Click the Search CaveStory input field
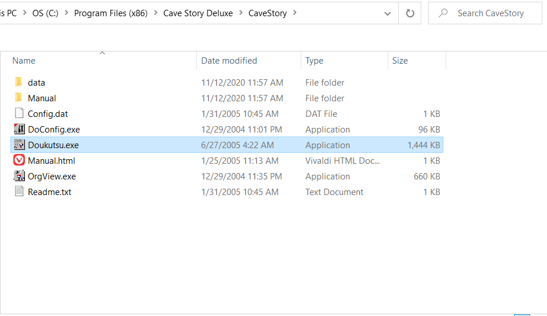This screenshot has width=547, height=316. click(490, 13)
